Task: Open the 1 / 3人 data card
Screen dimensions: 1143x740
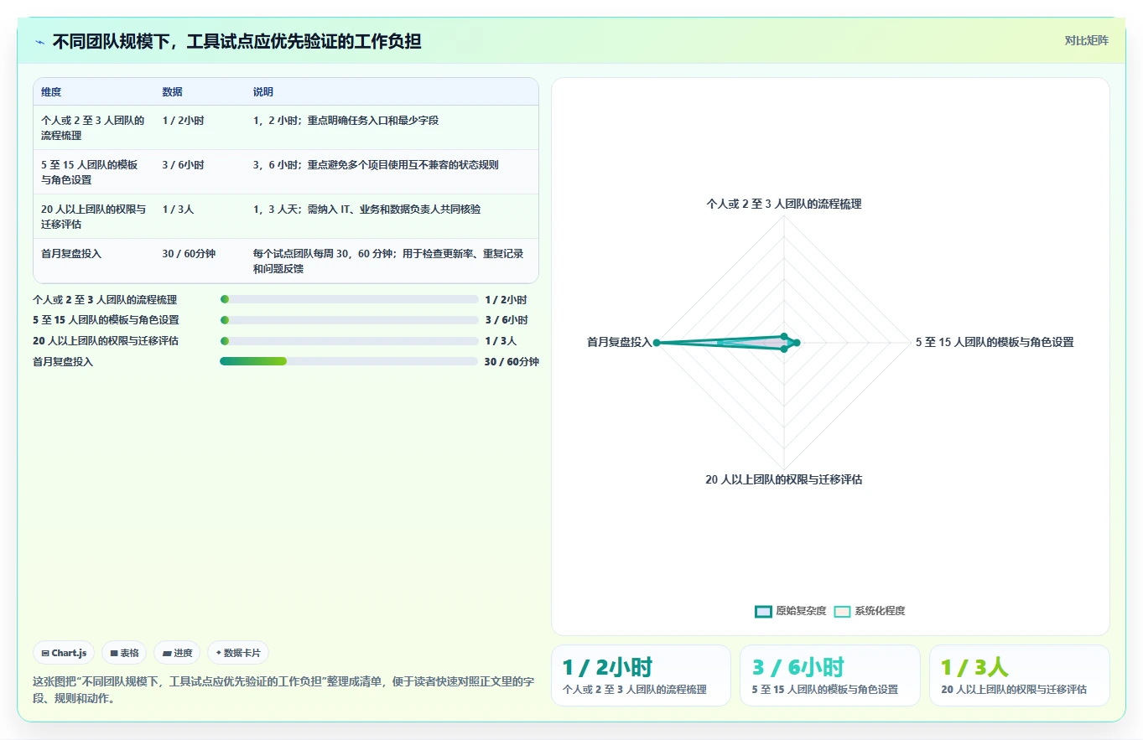Action: tap(1020, 675)
